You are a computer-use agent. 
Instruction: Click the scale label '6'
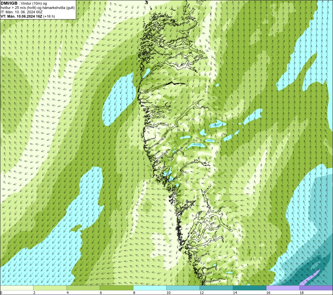(101, 293)
